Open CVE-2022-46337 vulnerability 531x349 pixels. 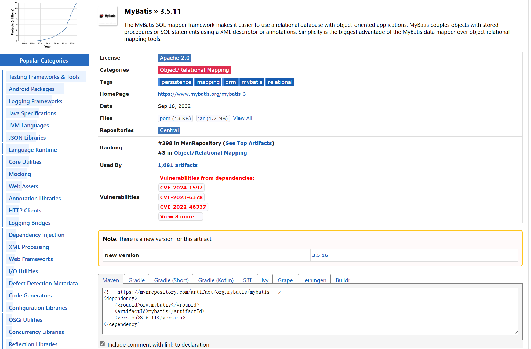[183, 207]
